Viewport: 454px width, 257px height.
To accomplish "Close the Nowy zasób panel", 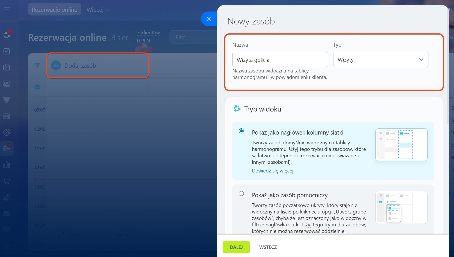I will pyautogui.click(x=208, y=19).
